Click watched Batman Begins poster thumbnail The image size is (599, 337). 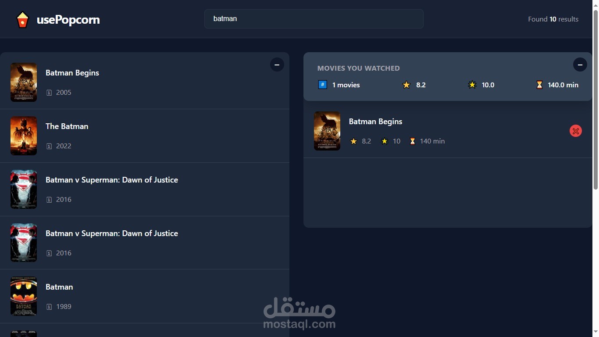coord(327,131)
